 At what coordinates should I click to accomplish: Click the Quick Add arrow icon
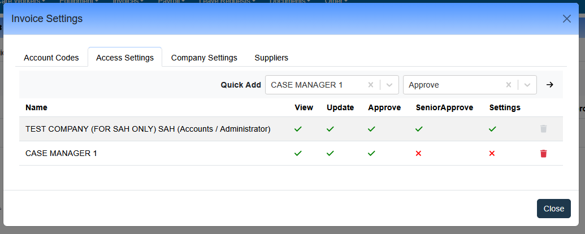pos(549,85)
